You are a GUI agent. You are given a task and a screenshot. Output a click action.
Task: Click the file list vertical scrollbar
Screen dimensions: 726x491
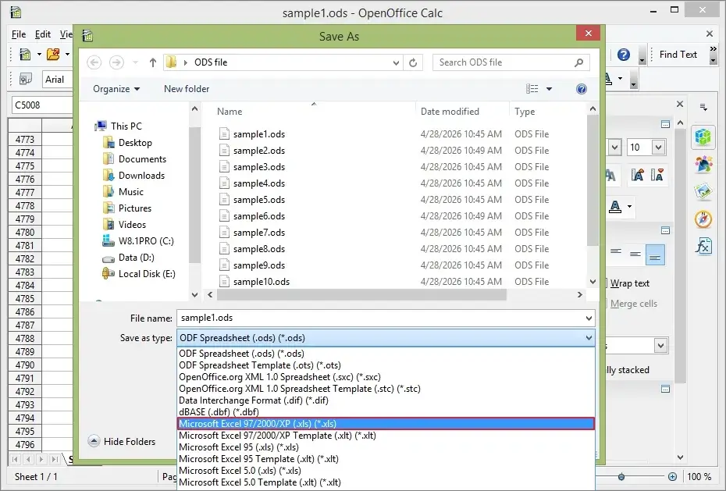point(593,181)
